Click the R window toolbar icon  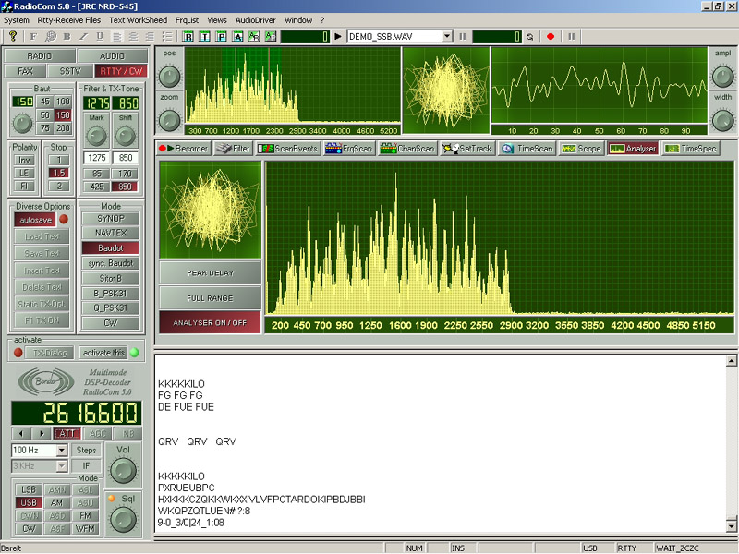click(188, 36)
